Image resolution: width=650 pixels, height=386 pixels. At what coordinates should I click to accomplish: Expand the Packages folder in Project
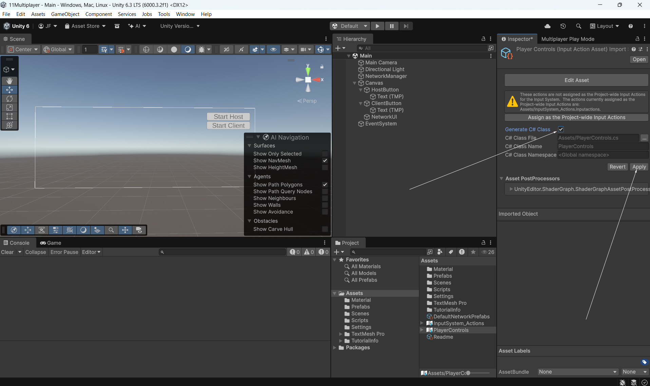pyautogui.click(x=335, y=348)
